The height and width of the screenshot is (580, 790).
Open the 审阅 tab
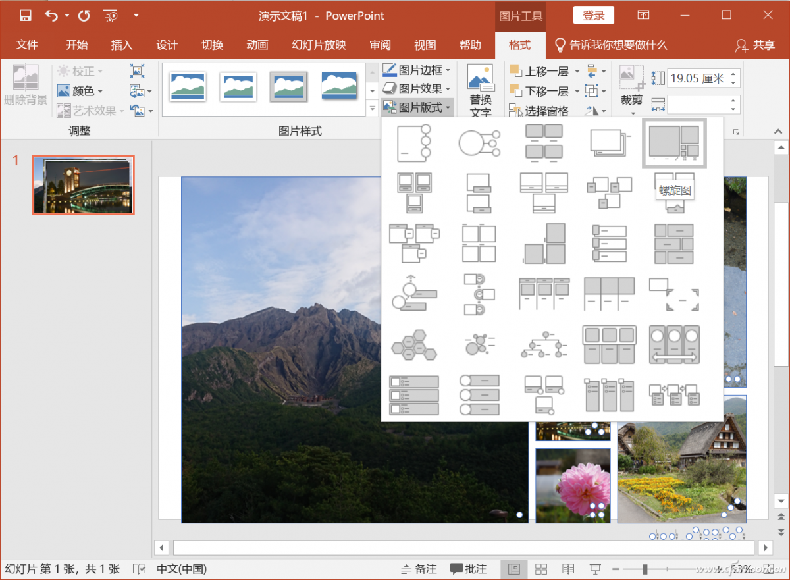coord(380,45)
